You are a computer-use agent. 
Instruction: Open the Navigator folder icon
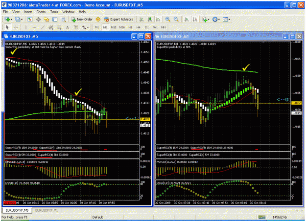(47, 19)
